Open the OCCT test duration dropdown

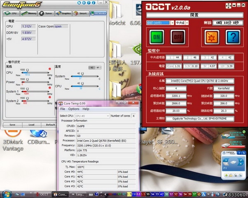click(172, 23)
